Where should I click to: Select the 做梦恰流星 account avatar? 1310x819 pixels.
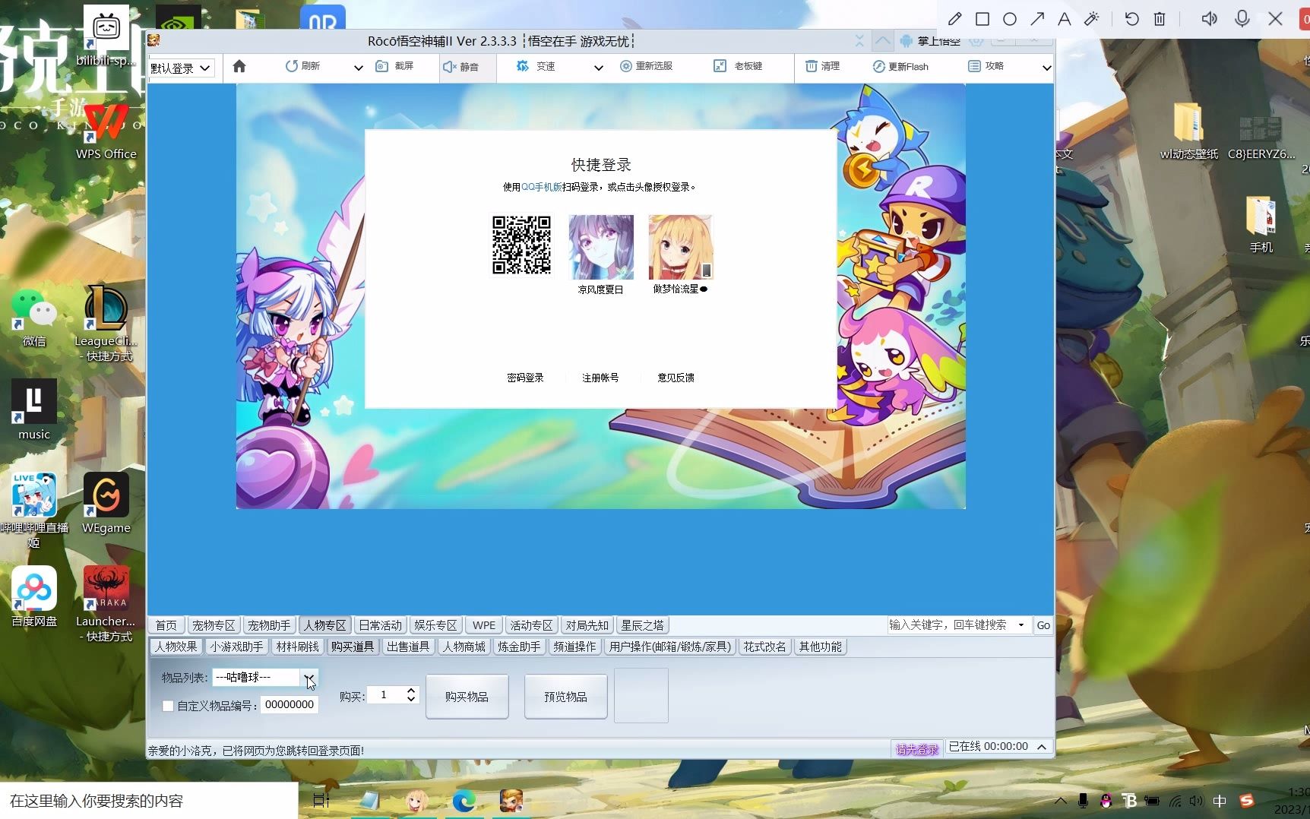[x=681, y=247]
